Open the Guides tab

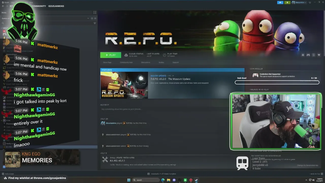161,62
